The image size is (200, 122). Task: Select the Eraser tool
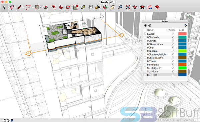12,7
